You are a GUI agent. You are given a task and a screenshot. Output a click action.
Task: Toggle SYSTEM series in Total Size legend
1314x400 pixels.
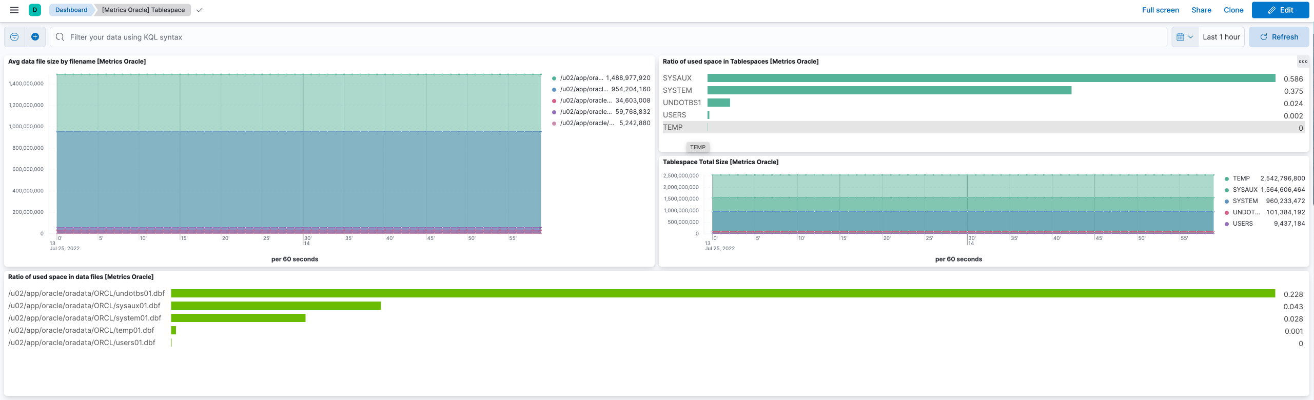point(1265,201)
